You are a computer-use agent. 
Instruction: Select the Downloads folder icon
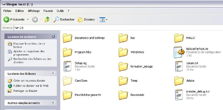point(123,95)
